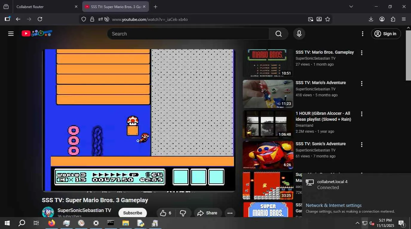
Task: Click the YouTube page vertical scrollbar
Action: click(408, 55)
